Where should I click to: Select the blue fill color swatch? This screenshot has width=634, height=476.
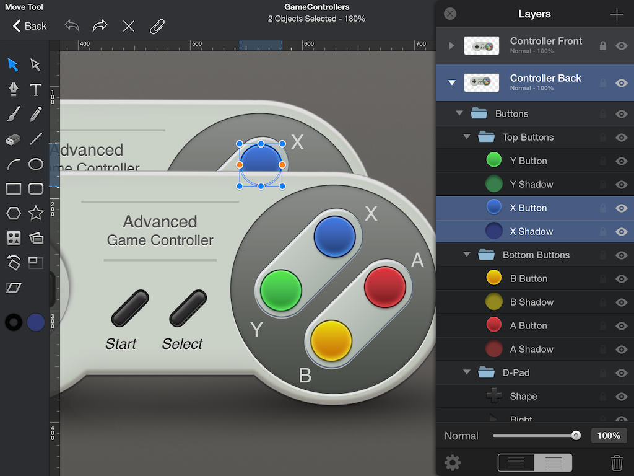click(35, 322)
